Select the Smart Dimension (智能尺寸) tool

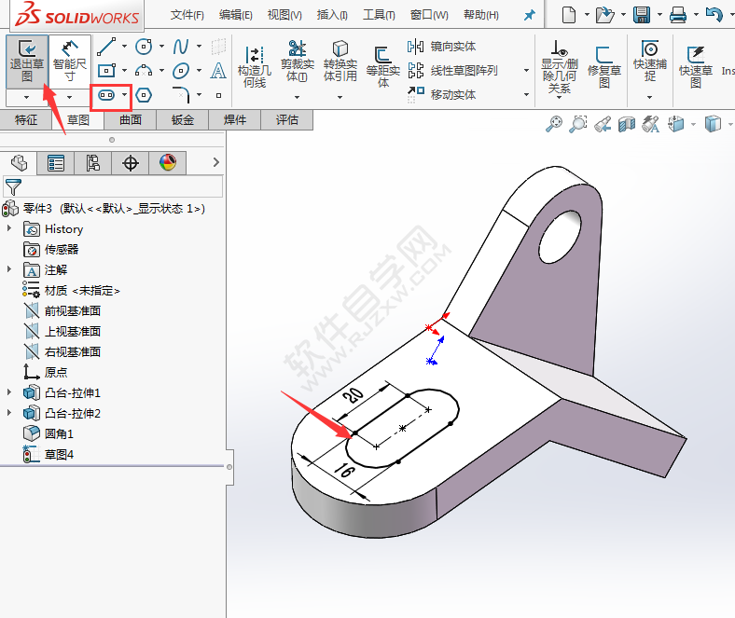(x=69, y=62)
